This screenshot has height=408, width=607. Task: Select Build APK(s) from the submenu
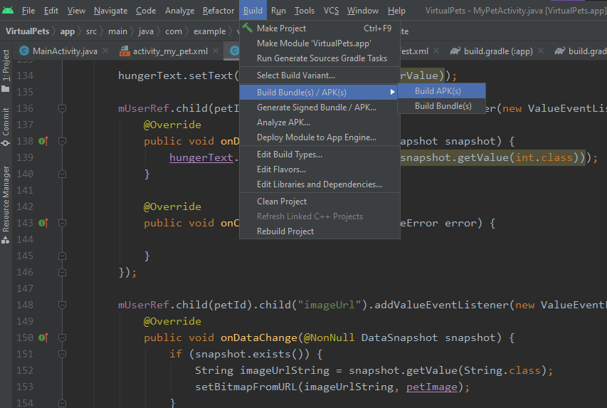438,91
